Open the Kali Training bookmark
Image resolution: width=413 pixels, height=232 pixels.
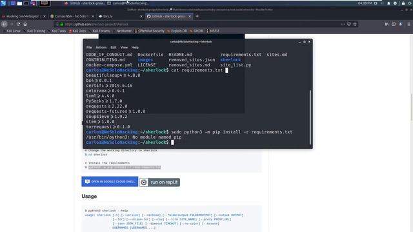point(34,31)
